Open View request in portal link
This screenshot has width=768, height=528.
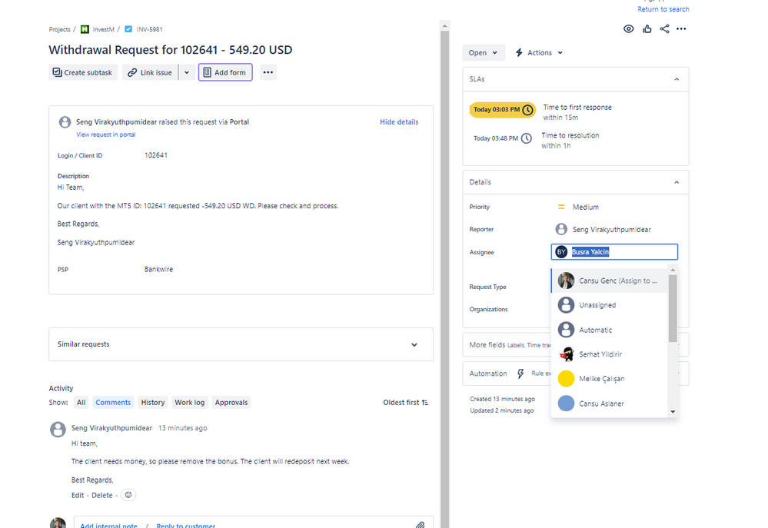point(106,134)
